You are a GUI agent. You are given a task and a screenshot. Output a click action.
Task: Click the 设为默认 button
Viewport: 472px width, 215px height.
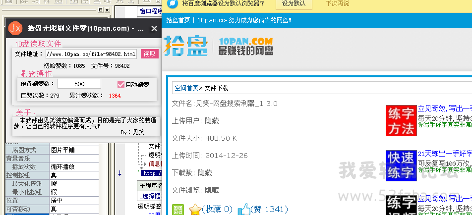pyautogui.click(x=294, y=3)
